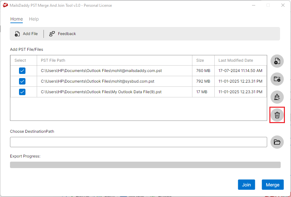Image resolution: width=291 pixels, height=197 pixels.
Task: Toggle My Outlook Data File(9).pst checkbox
Action: 22,92
